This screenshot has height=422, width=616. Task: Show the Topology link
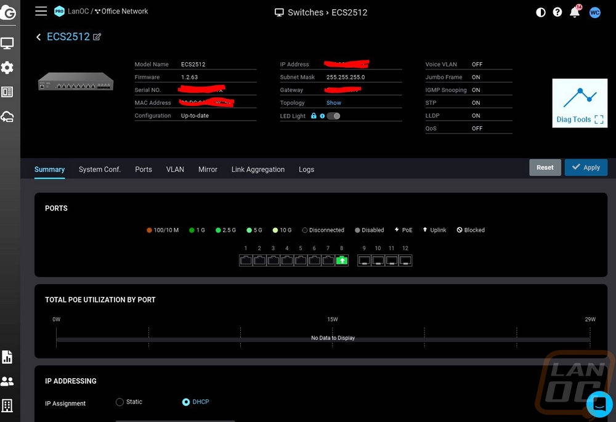[333, 102]
